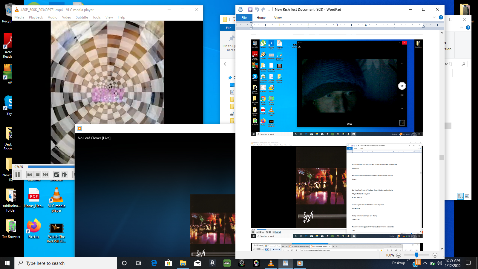This screenshot has height=269, width=478.
Task: Open Microsoft Store from taskbar
Action: [x=168, y=263]
